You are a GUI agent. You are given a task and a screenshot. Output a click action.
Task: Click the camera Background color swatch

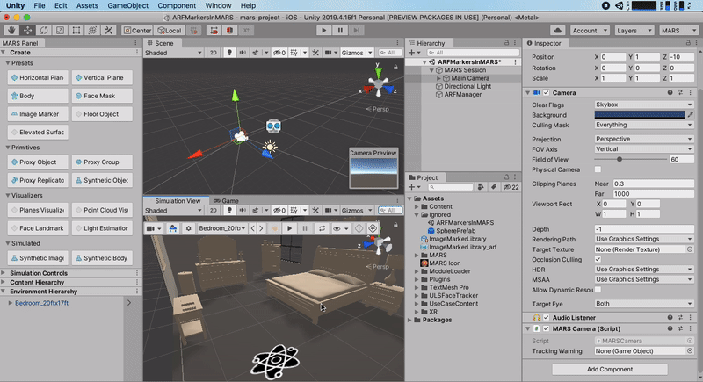tap(640, 114)
